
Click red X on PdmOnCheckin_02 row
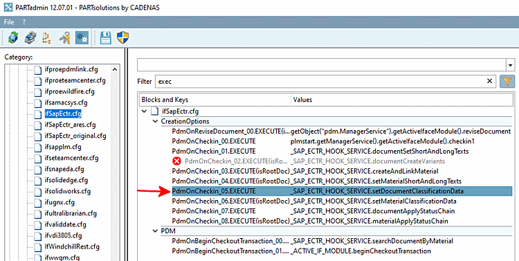(177, 161)
